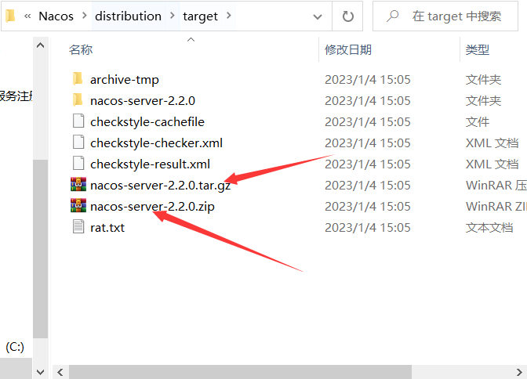Sort by the 修改日期 column header
Image resolution: width=527 pixels, height=379 pixels.
(x=348, y=49)
